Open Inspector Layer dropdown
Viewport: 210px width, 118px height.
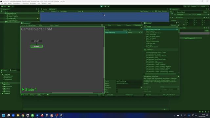click(x=203, y=14)
